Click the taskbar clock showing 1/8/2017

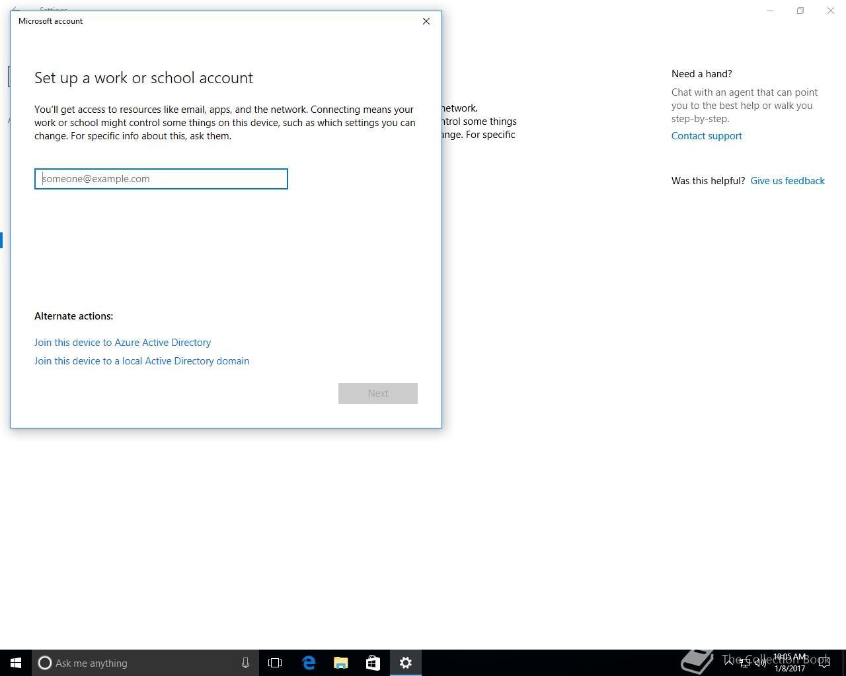pos(790,663)
